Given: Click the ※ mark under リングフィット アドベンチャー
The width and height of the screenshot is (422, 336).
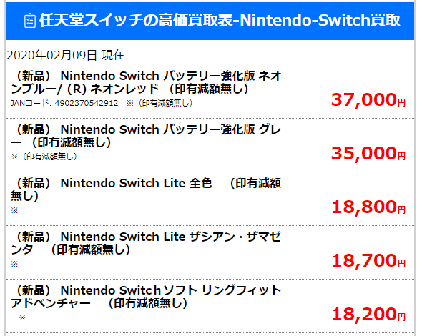Looking at the screenshot, I should click(22, 317).
